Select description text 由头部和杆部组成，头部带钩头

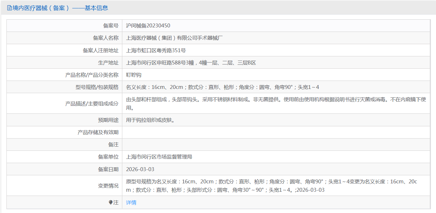(161, 99)
